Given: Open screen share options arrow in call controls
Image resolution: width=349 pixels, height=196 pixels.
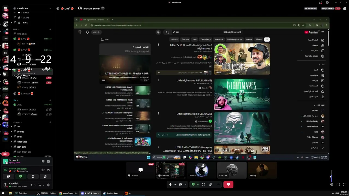Looking at the screenshot, I should [x=198, y=185].
